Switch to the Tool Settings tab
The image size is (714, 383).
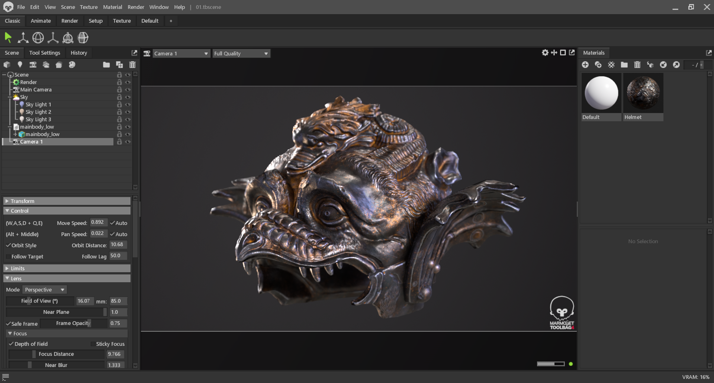tap(45, 53)
